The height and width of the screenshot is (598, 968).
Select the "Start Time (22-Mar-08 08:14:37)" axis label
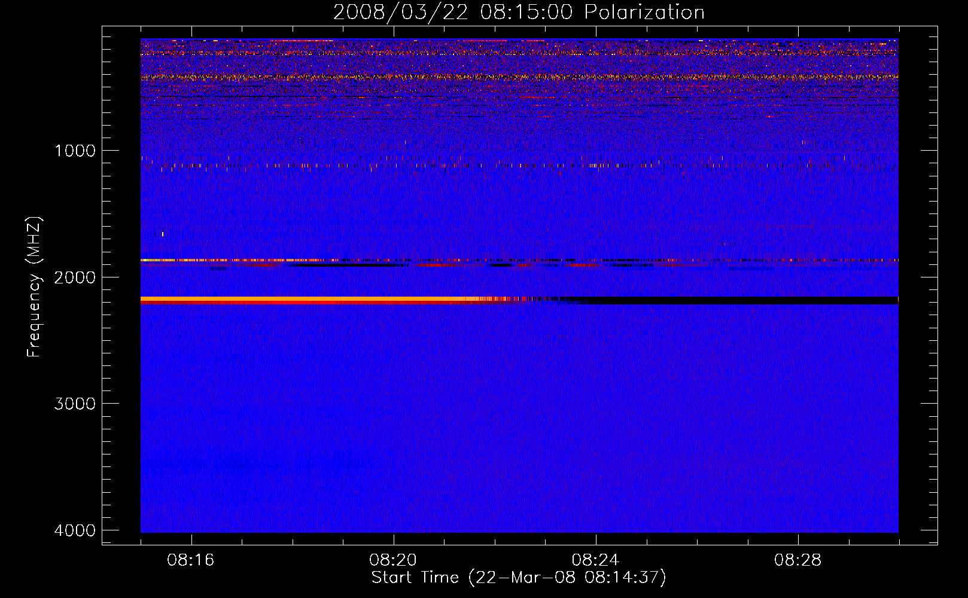coord(519,578)
